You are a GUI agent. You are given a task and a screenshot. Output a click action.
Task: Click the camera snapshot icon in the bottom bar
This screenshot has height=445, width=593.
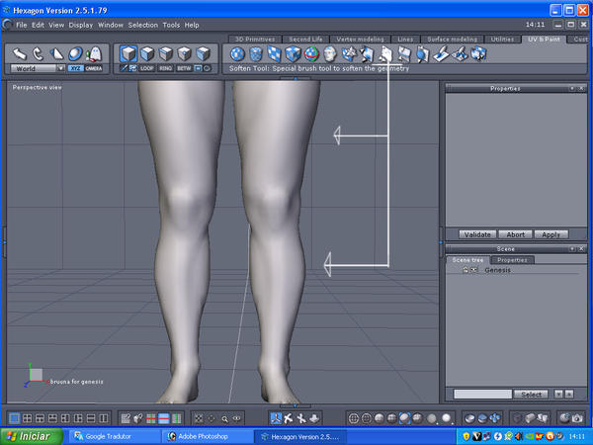pyautogui.click(x=575, y=418)
